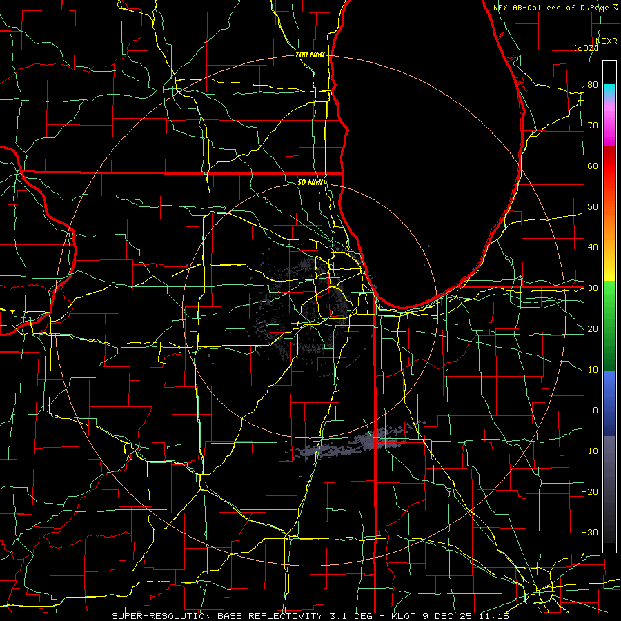Click the blue segment of reflectivity color bar
The image size is (621, 621).
[609, 403]
